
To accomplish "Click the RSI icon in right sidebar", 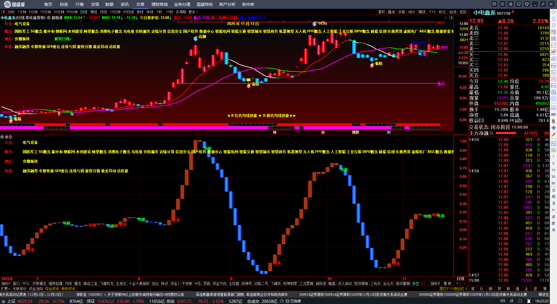I will tap(554, 114).
